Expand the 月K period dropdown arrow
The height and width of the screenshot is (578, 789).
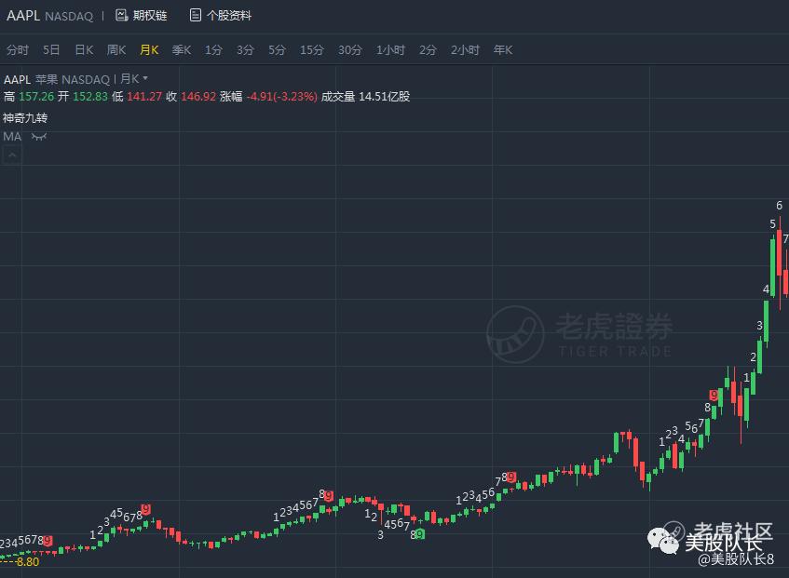145,78
